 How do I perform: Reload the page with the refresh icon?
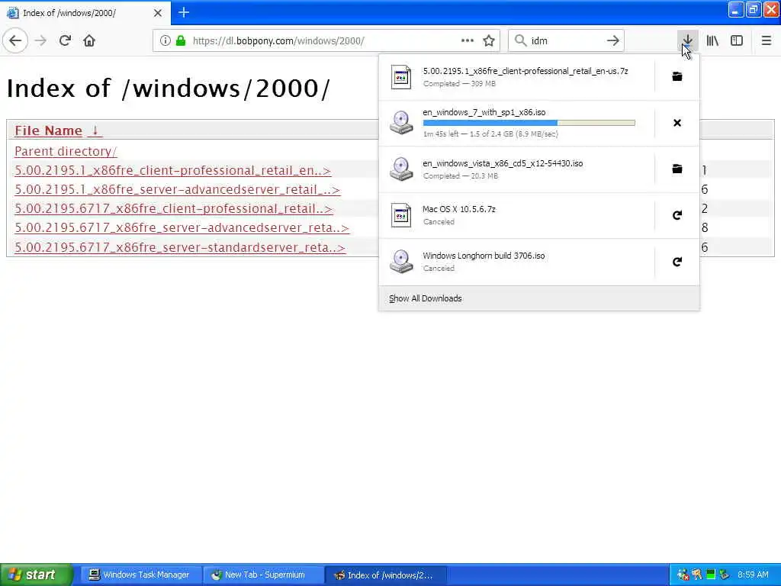tap(65, 40)
